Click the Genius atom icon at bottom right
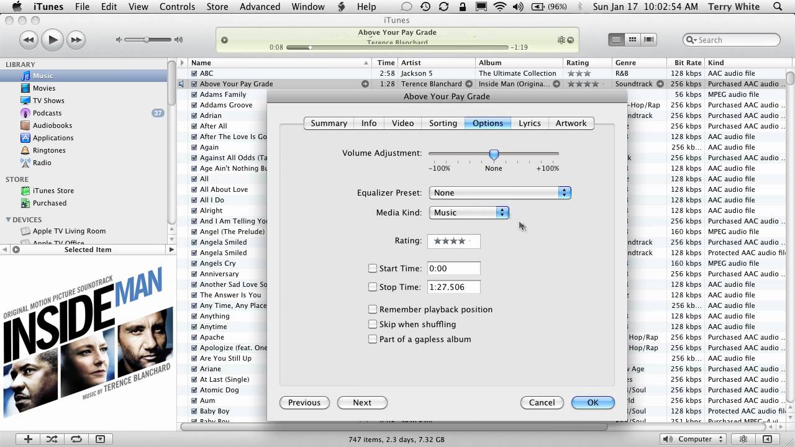The image size is (795, 447). tap(743, 439)
